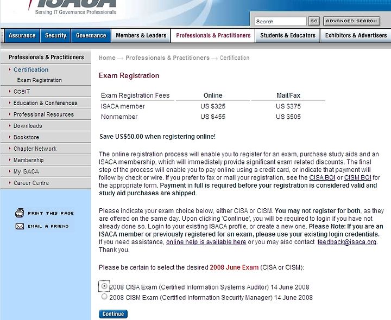The image size is (391, 320).
Task: Open Exam Registration in the sidebar
Action: tap(40, 80)
